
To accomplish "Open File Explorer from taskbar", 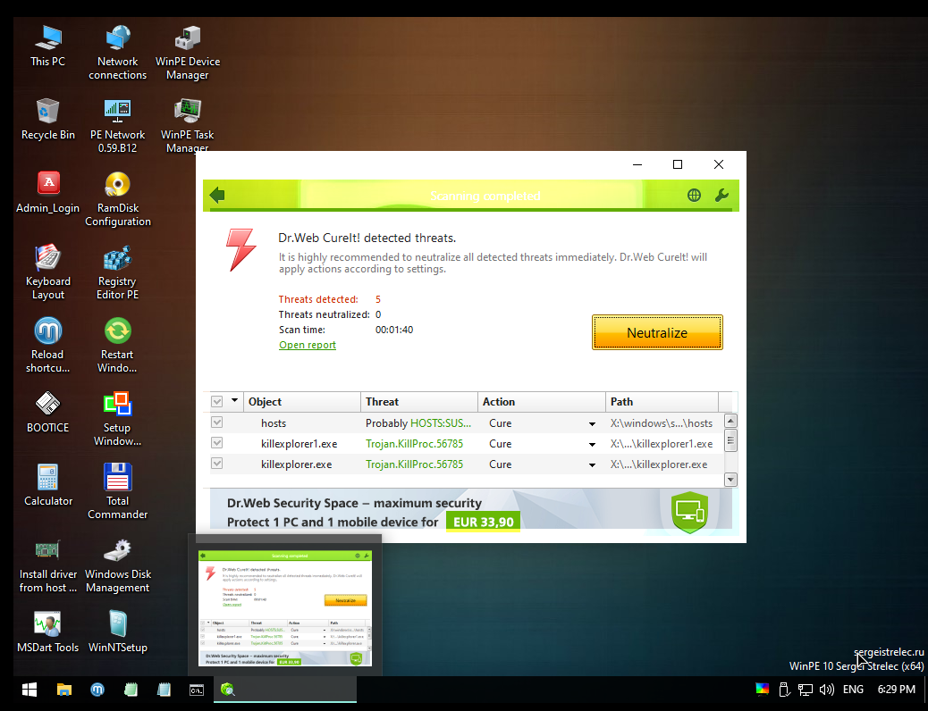I will pyautogui.click(x=63, y=690).
